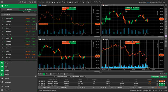The width and height of the screenshot is (168, 92).
Task: Select the four-chart grid layout icon
Action: [x=52, y=2]
